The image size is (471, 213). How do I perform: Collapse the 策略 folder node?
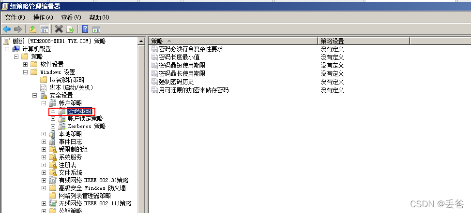point(16,57)
